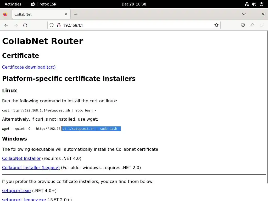Click the volume speaker icon

point(254,4)
